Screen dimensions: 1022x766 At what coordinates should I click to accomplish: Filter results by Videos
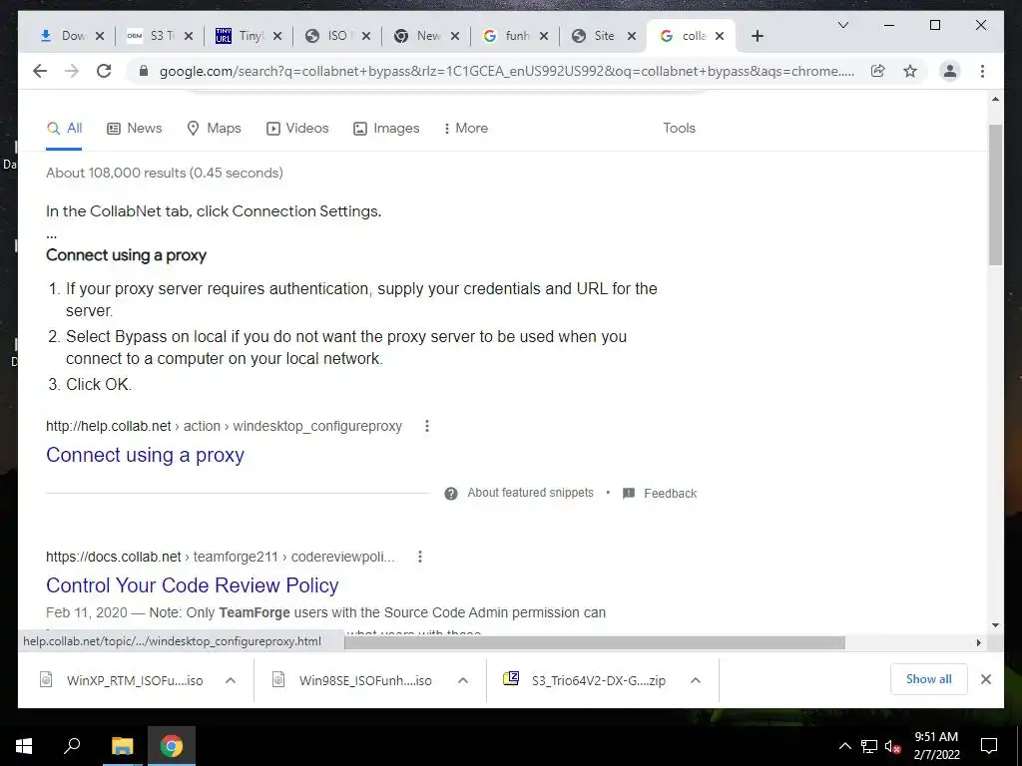(x=297, y=129)
